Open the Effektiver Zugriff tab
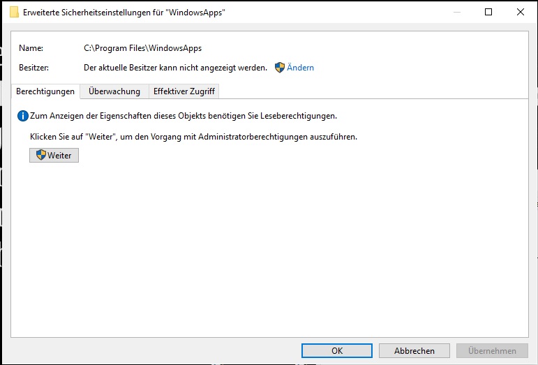 click(184, 91)
